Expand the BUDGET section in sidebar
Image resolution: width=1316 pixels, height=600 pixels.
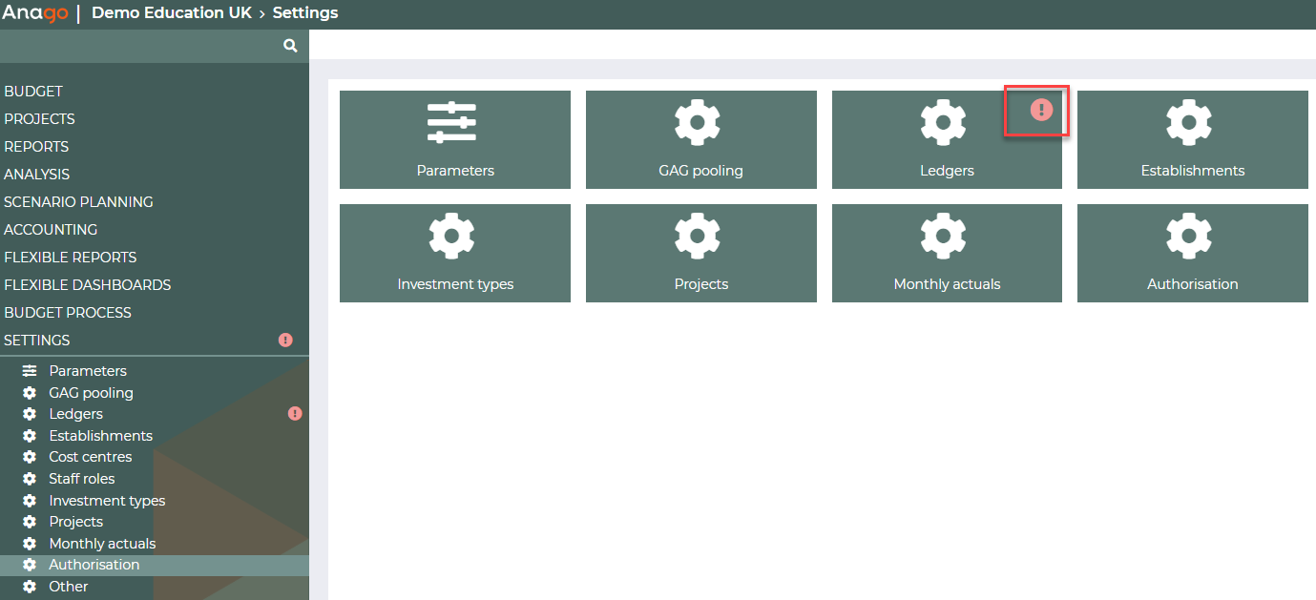[x=33, y=92]
